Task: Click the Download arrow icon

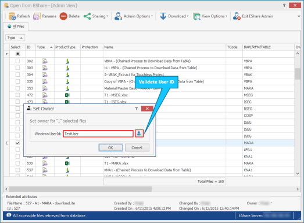Action: point(163,16)
